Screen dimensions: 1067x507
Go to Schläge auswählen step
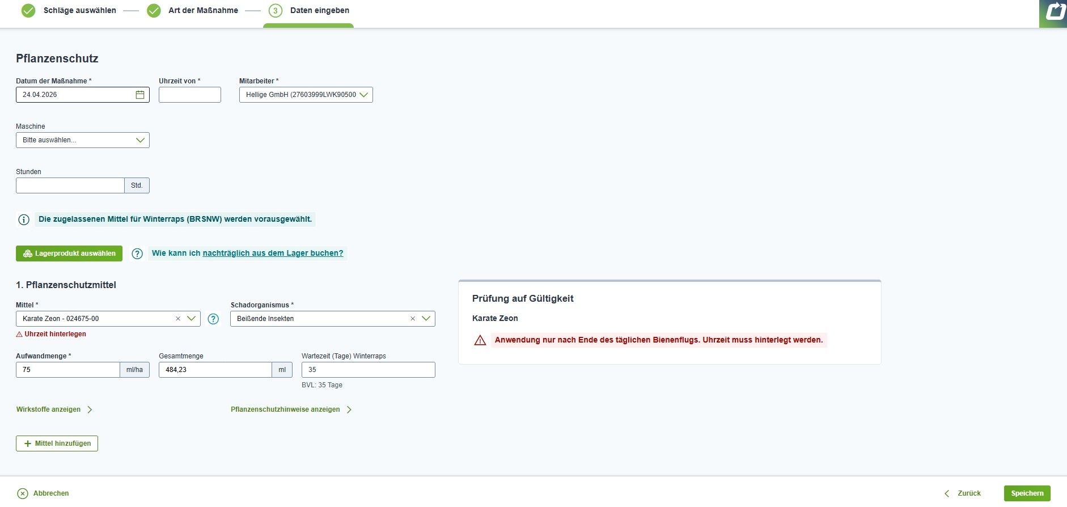click(x=79, y=10)
